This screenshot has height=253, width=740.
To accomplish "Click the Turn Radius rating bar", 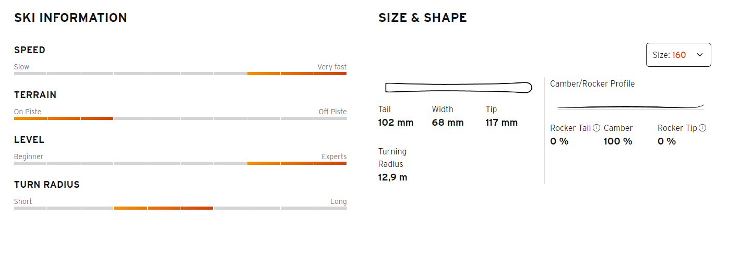I will tap(180, 208).
